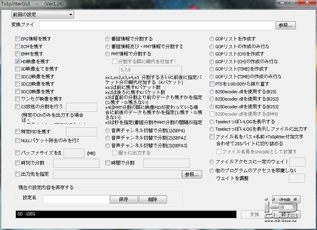This screenshot has width=317, height=230.
Task: Enable the EMMを残す checkbox
Action: click(x=18, y=54)
